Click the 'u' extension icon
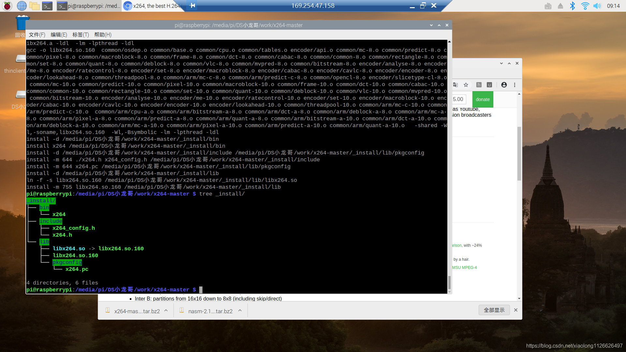Image resolution: width=626 pixels, height=352 pixels. coord(489,85)
